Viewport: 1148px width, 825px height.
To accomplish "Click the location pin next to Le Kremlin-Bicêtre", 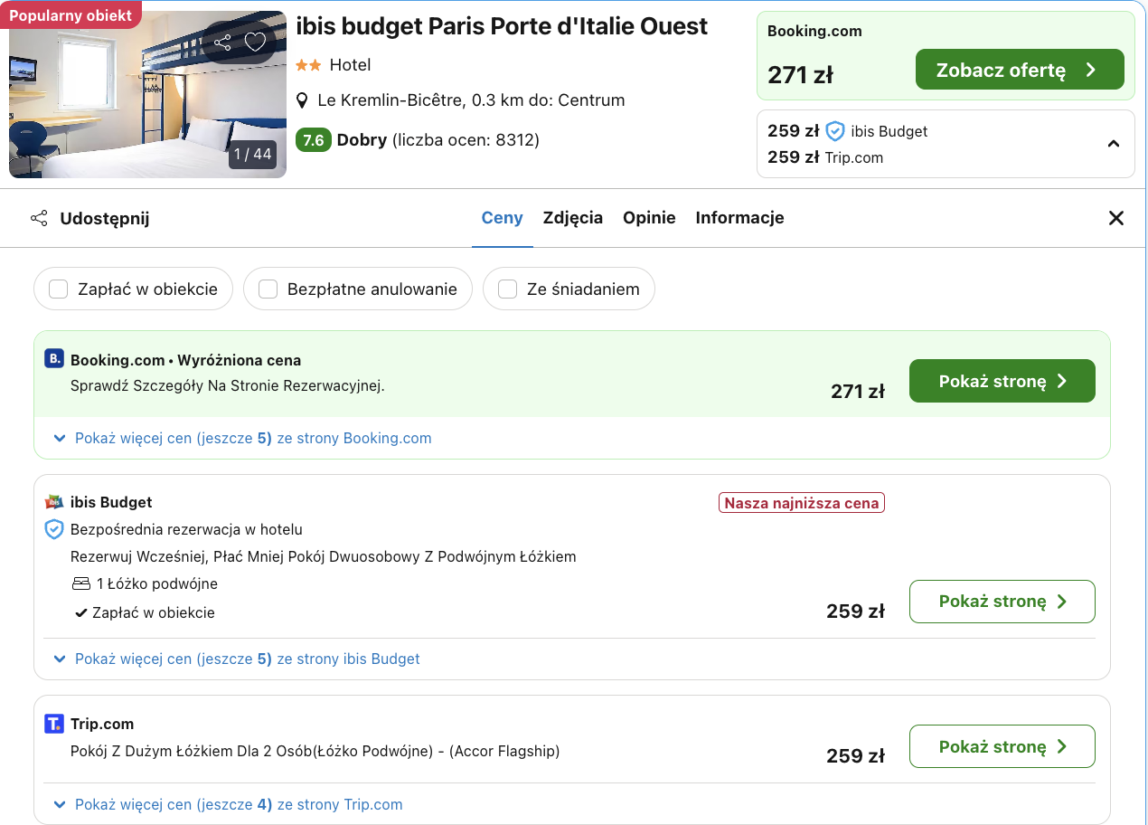I will click(303, 100).
